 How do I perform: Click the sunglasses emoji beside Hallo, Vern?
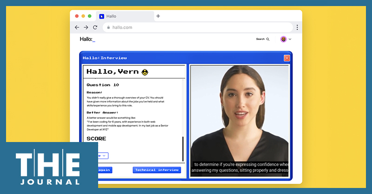point(145,72)
